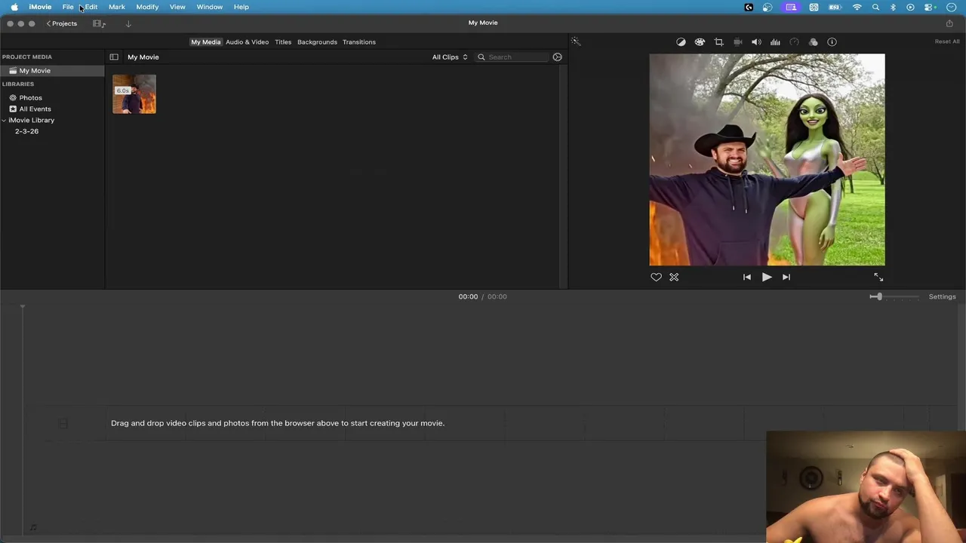The image size is (966, 543).
Task: Toggle the media browser view icon
Action: [x=99, y=23]
